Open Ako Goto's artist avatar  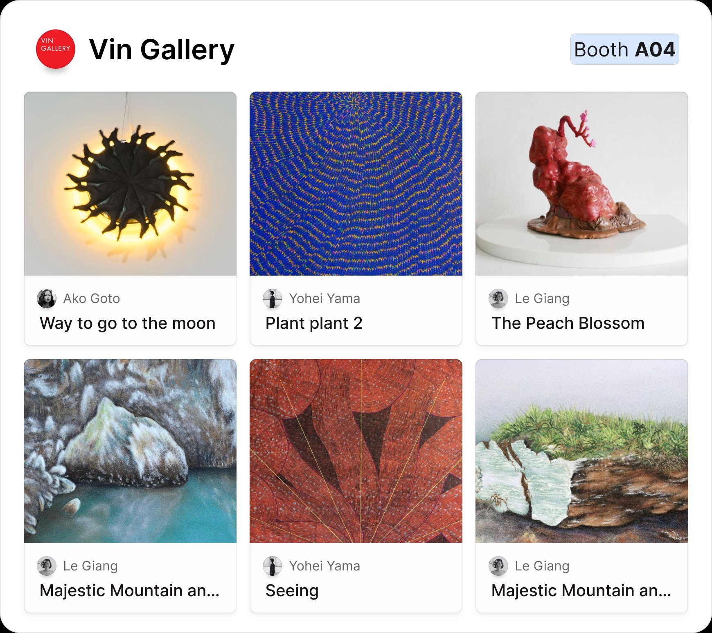tap(46, 298)
